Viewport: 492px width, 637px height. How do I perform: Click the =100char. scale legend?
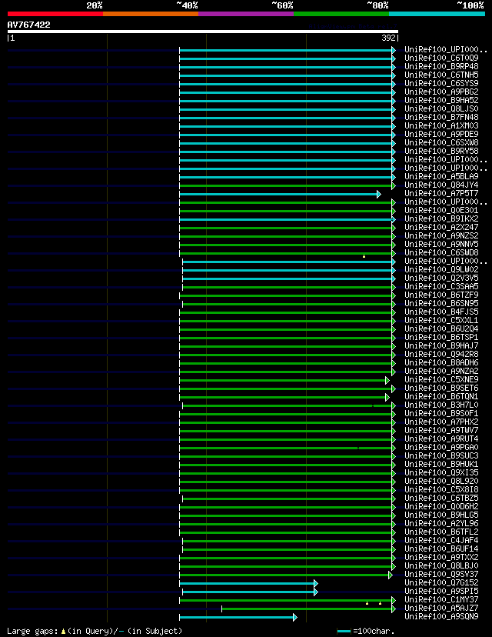tap(366, 632)
